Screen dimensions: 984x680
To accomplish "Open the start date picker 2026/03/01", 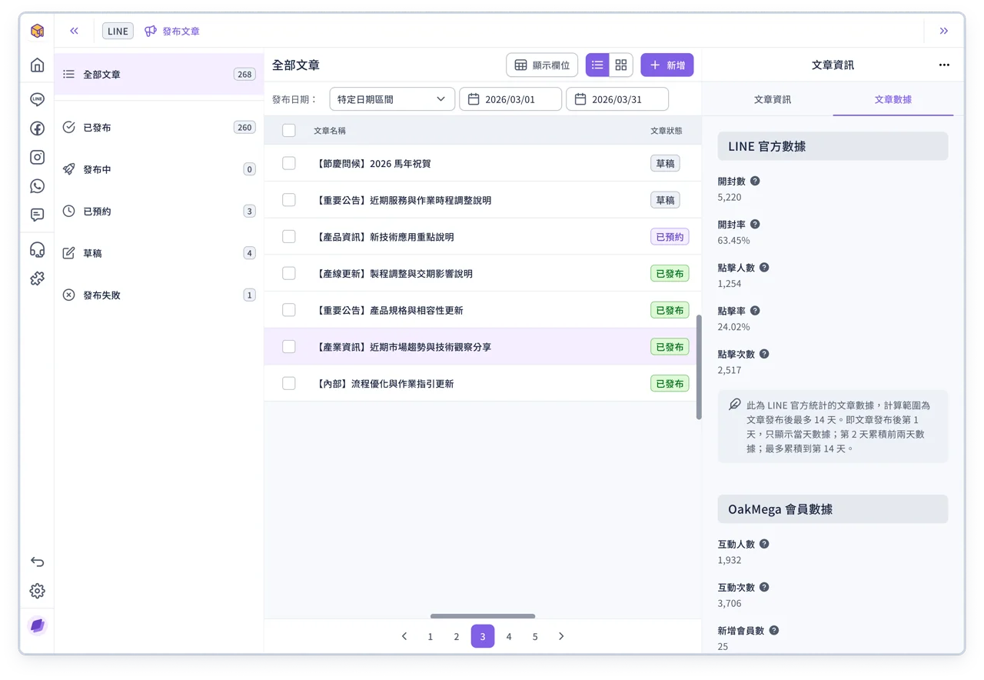I will 510,99.
